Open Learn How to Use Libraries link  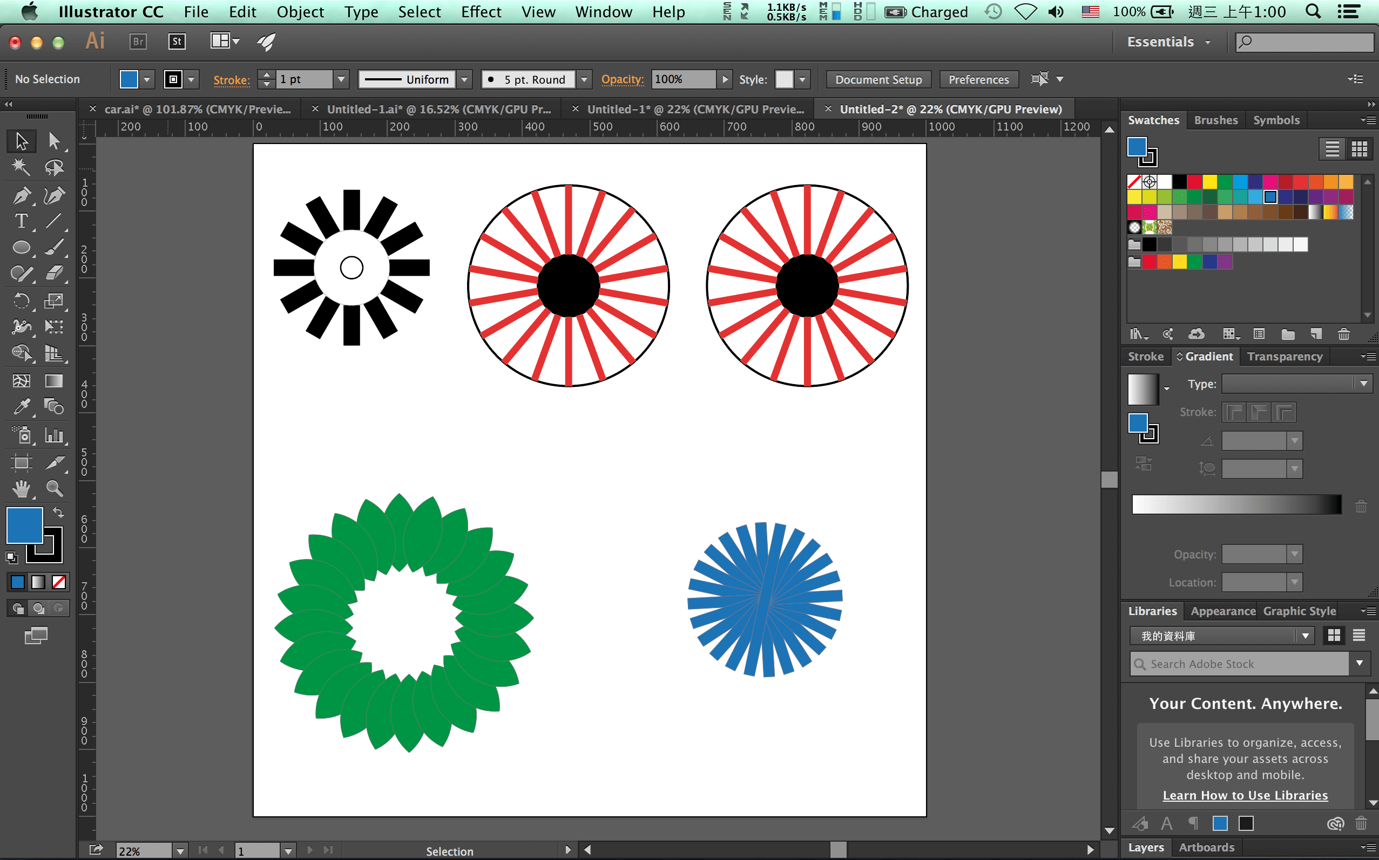pos(1245,795)
